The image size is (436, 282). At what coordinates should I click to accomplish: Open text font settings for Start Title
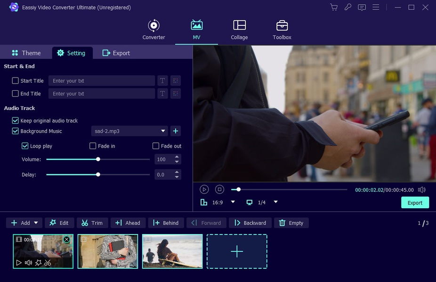[x=162, y=81]
